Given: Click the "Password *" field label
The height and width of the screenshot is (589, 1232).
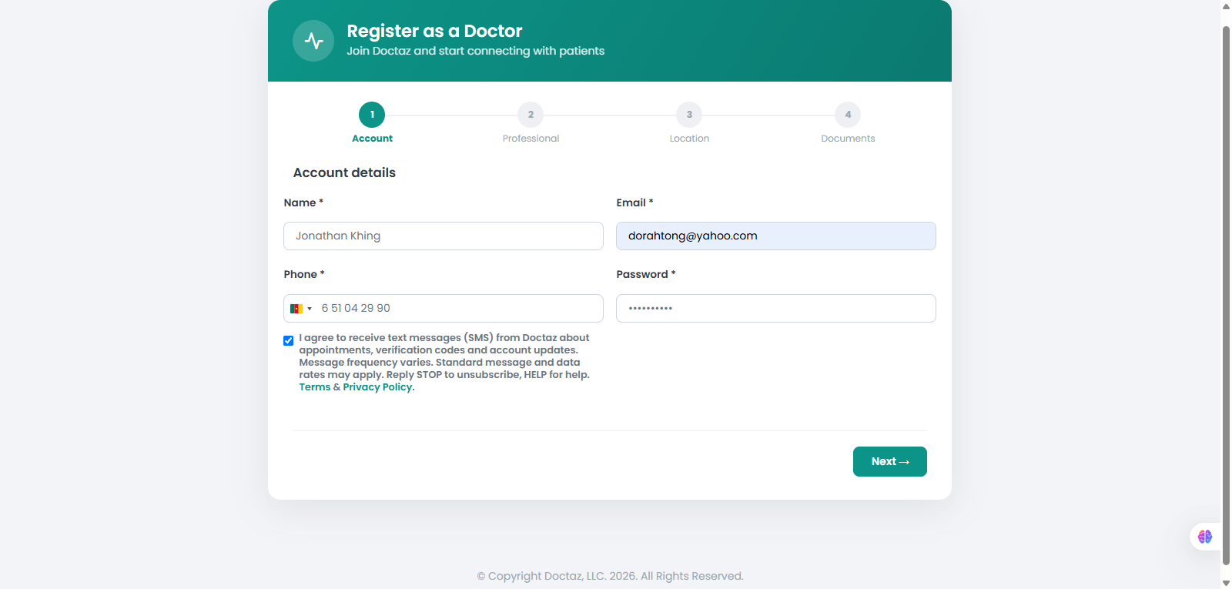Looking at the screenshot, I should click(646, 274).
